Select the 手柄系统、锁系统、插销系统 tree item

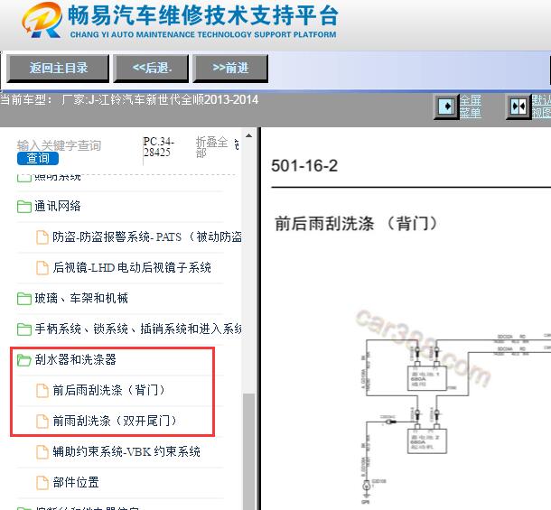coord(137,329)
